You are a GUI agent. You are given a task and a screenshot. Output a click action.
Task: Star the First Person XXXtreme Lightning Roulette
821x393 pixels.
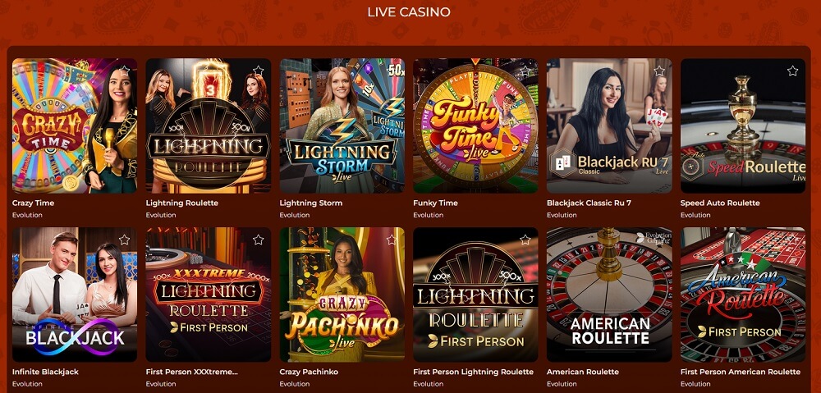258,240
